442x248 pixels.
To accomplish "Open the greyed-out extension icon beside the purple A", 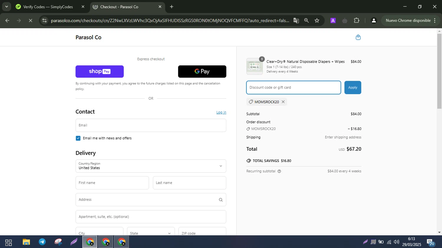I will [x=345, y=21].
